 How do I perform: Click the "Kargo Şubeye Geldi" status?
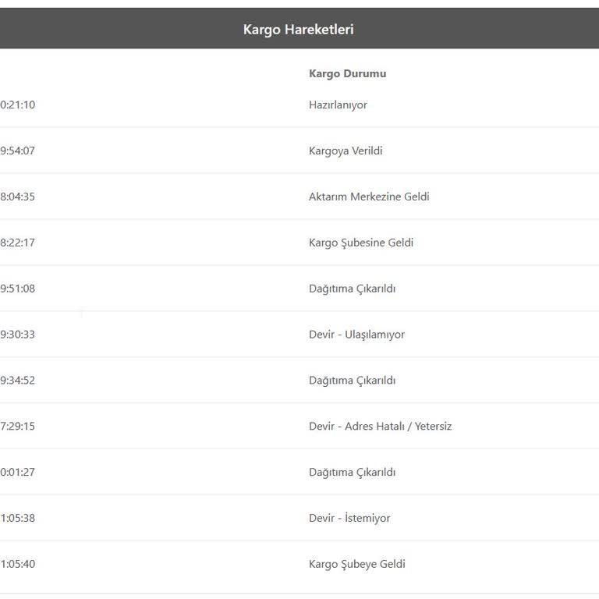(357, 565)
